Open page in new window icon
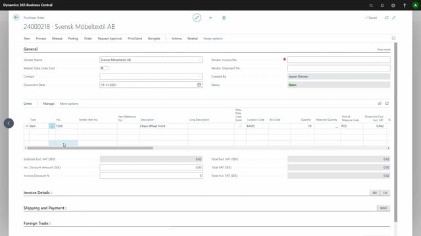421x236 pixels. click(x=386, y=18)
